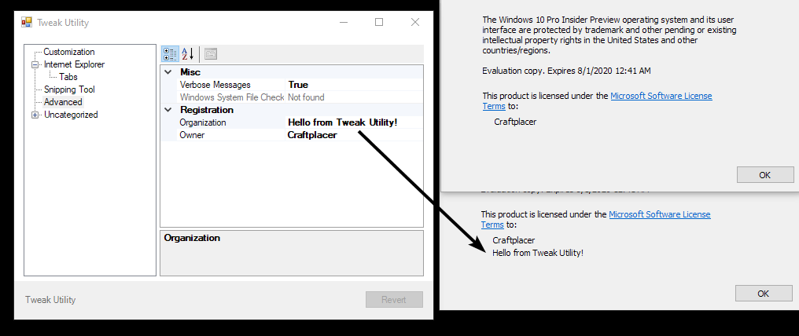This screenshot has width=799, height=336.
Task: Minimize the Tweak Utility window
Action: [x=344, y=22]
